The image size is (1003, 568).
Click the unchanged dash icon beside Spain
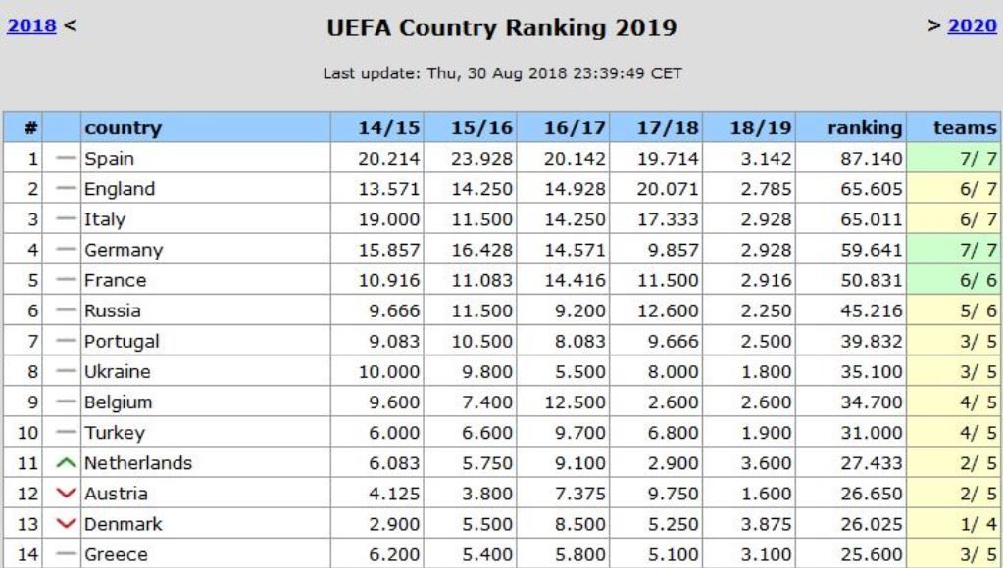tap(67, 159)
